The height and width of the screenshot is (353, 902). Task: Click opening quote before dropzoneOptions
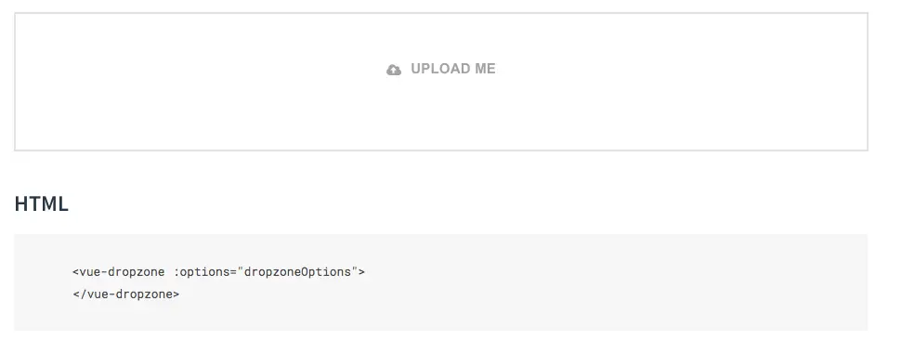(x=241, y=269)
